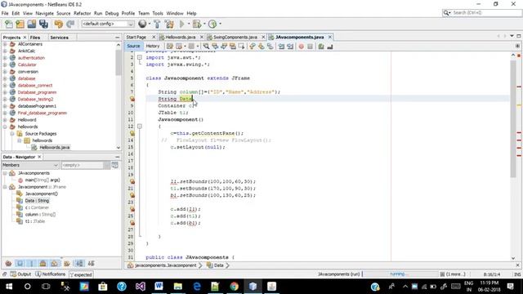
Task: Open the Run Project dropdown arrow
Action: [189, 24]
